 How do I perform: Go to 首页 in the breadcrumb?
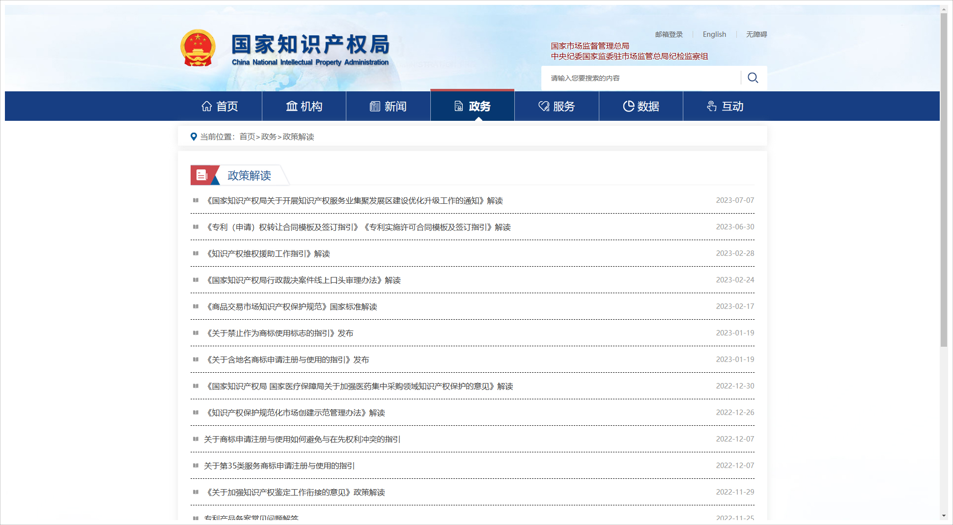[247, 137]
